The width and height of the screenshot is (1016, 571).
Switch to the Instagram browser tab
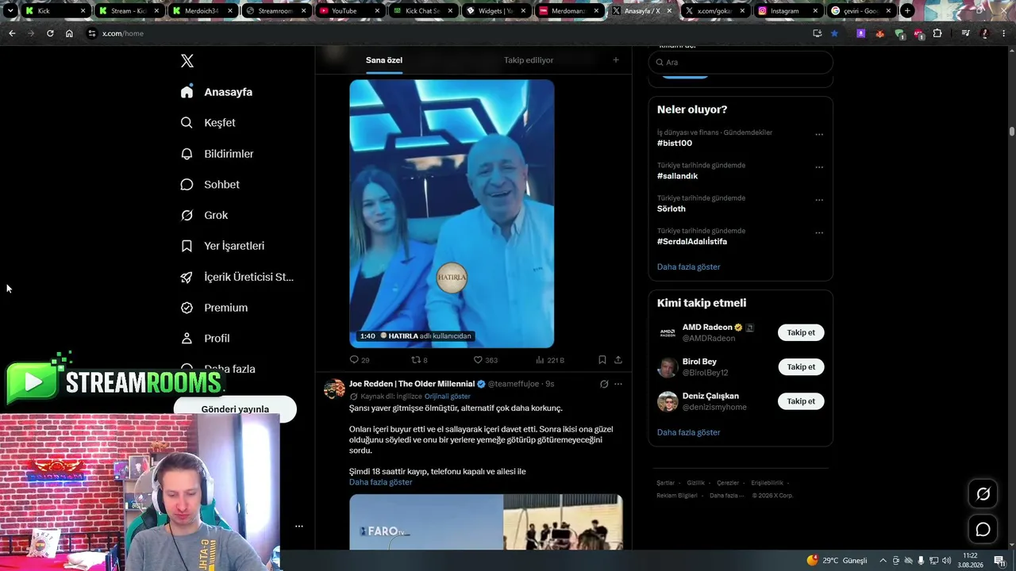coord(787,11)
